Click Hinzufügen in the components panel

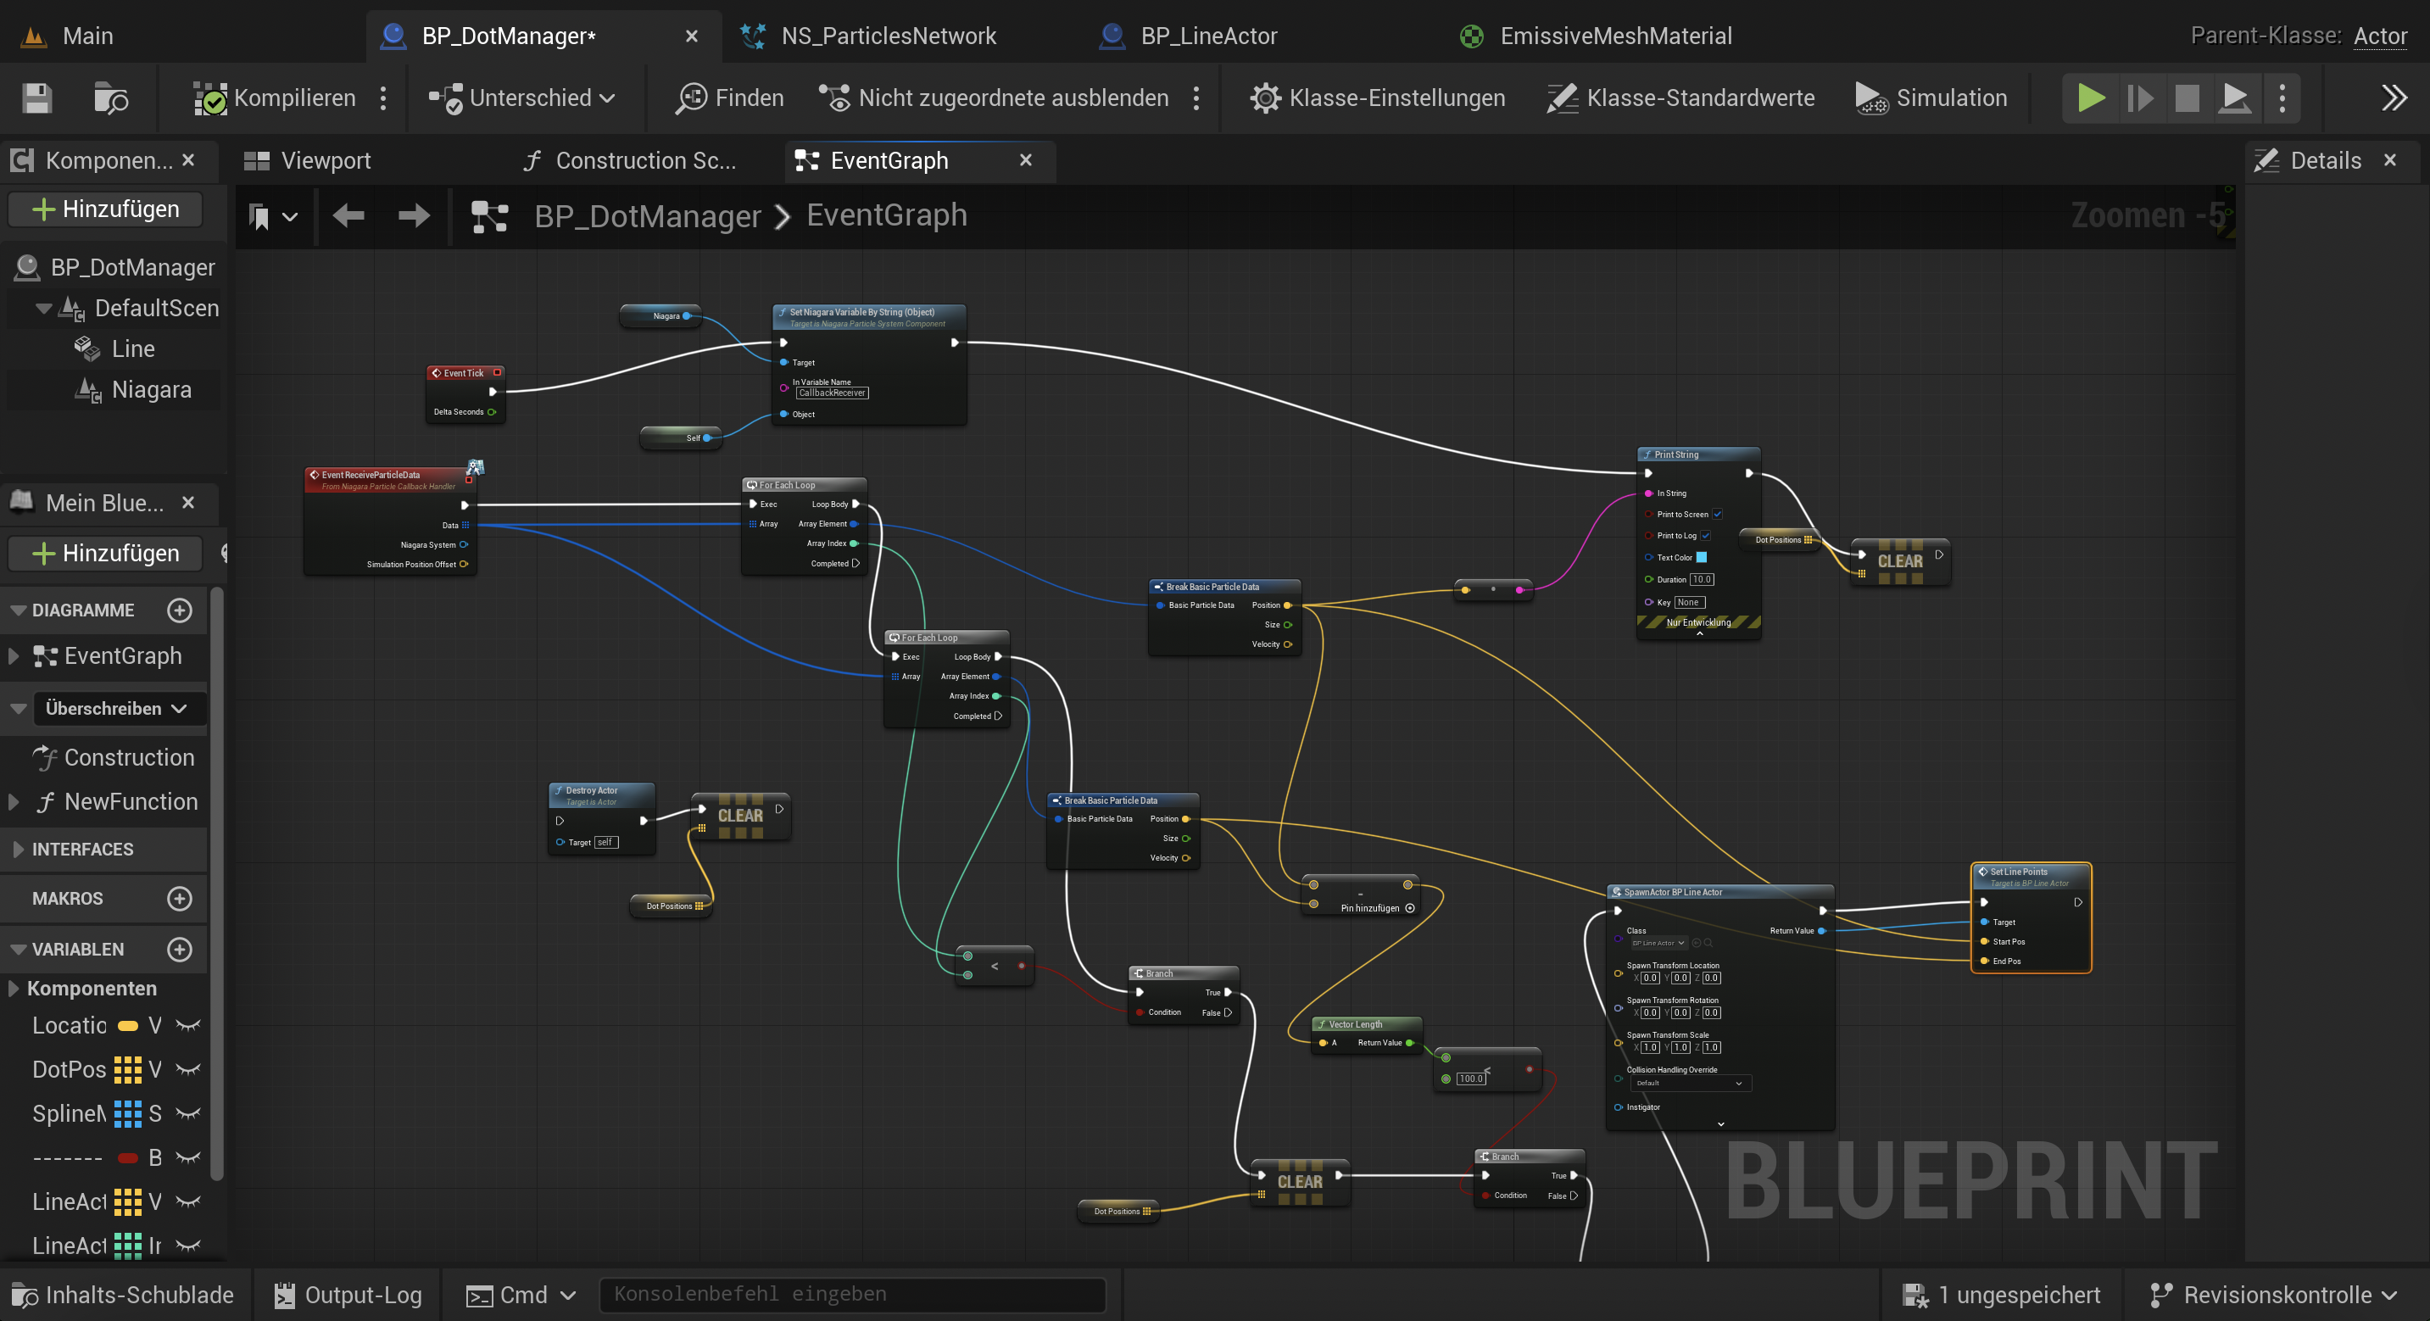pos(104,209)
